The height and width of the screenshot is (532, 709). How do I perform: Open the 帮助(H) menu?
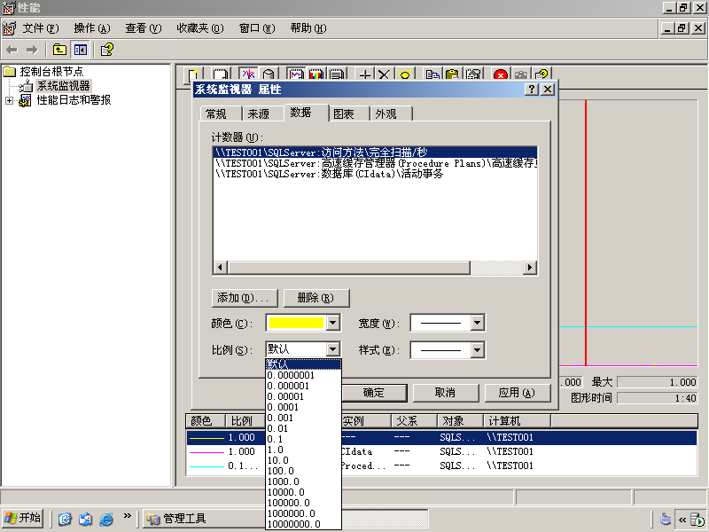coord(308,28)
